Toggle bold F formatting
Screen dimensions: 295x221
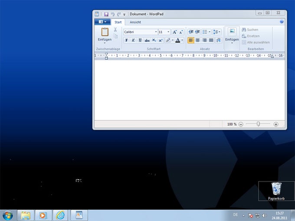pos(127,40)
